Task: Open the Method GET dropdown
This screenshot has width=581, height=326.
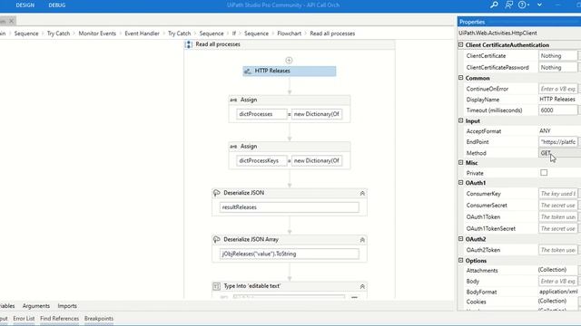Action: point(559,153)
